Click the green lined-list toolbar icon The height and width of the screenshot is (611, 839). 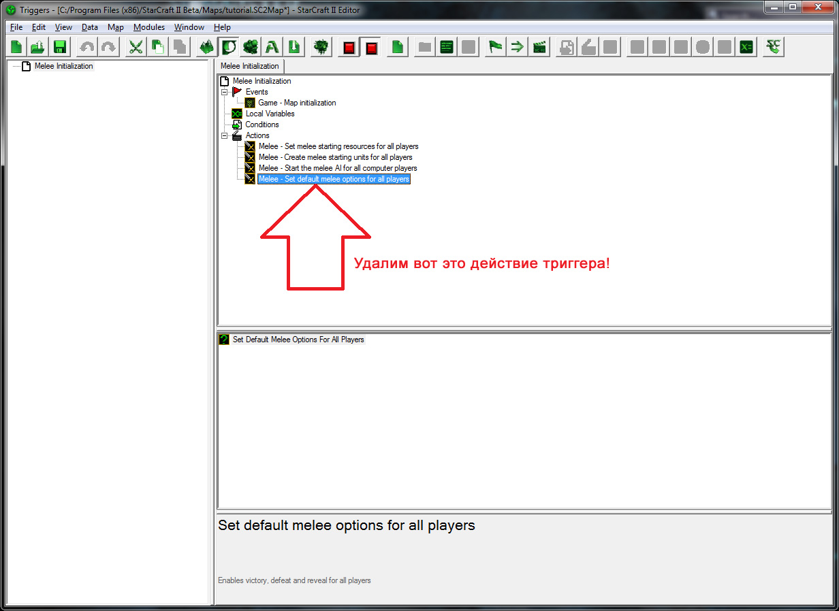pos(447,47)
